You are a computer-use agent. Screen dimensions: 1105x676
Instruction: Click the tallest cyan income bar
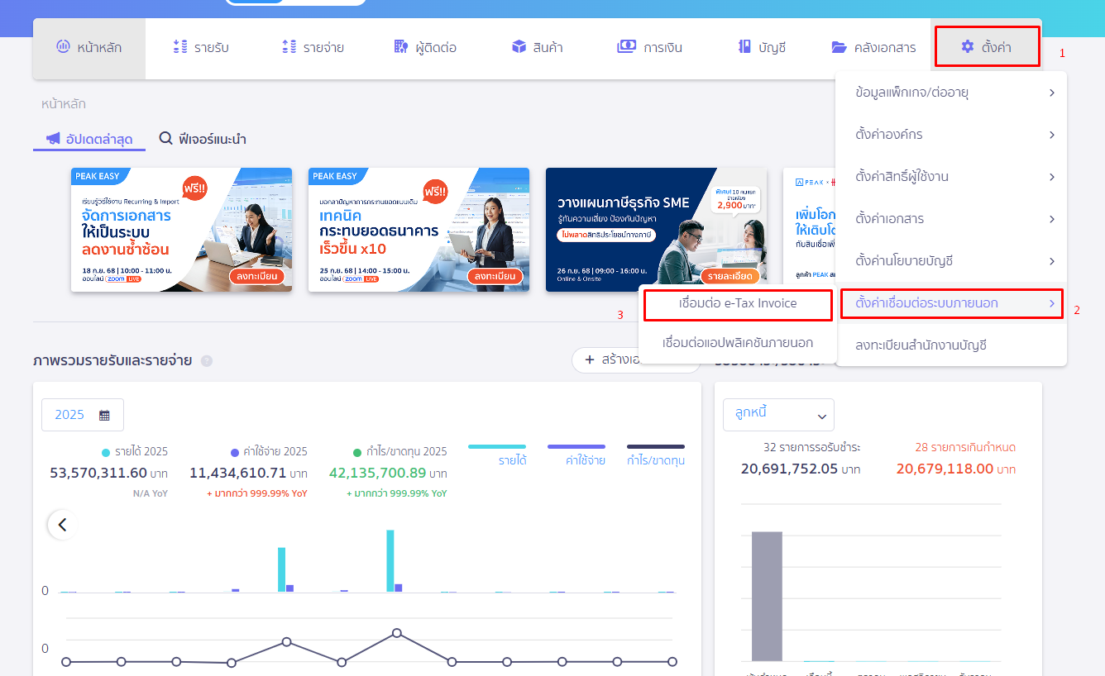coord(390,561)
